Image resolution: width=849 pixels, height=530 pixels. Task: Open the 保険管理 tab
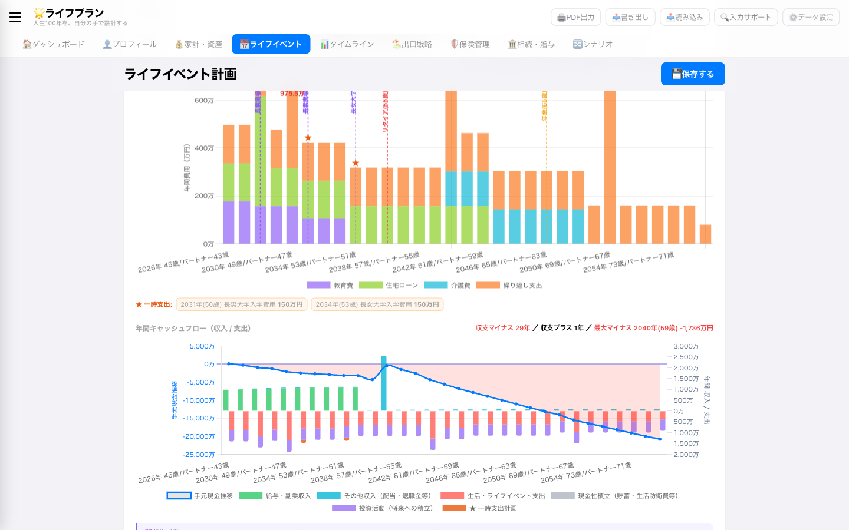click(470, 44)
